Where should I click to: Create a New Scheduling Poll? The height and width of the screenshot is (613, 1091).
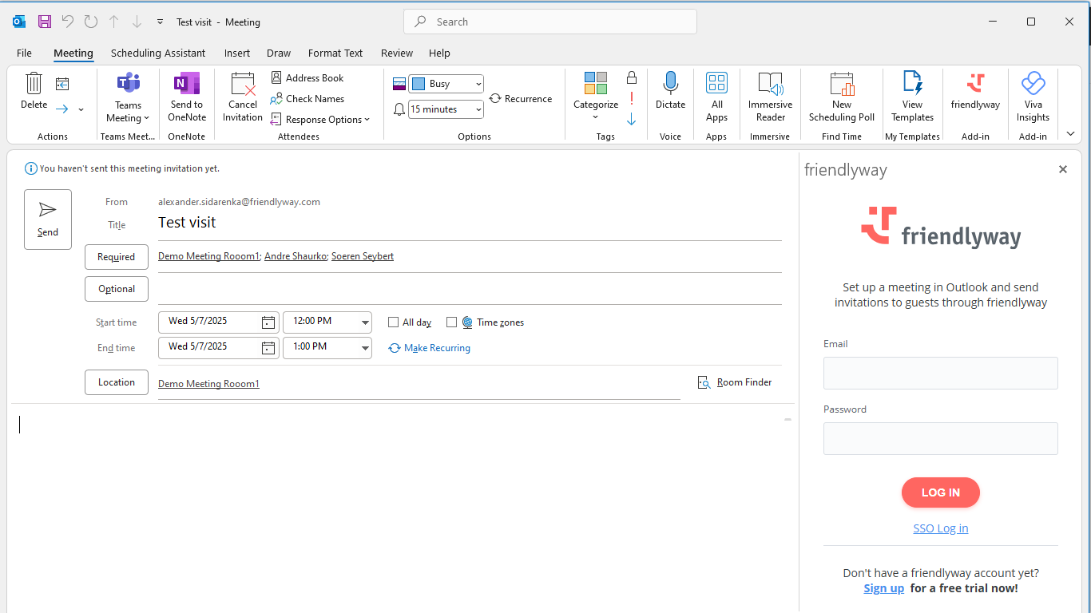[x=842, y=97]
